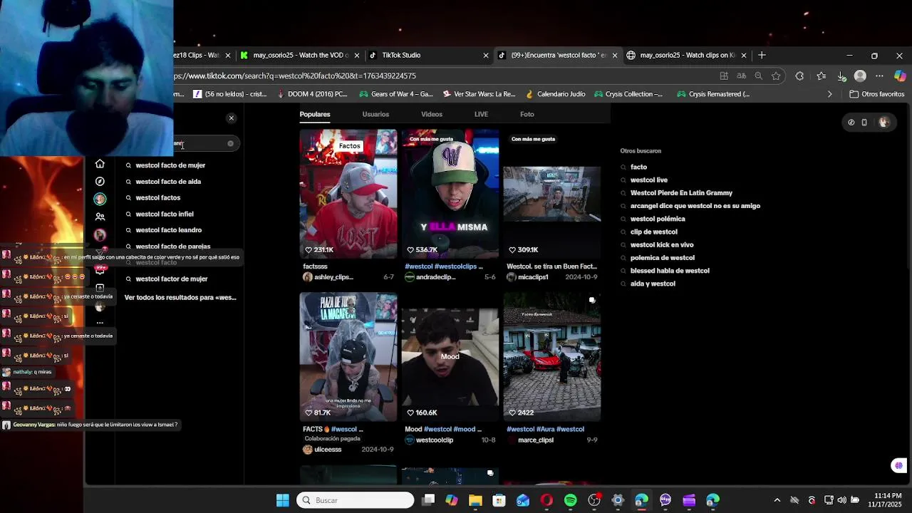Open the 'Mood' video thumbnail by westcoolclip
The image size is (912, 513).
click(450, 356)
